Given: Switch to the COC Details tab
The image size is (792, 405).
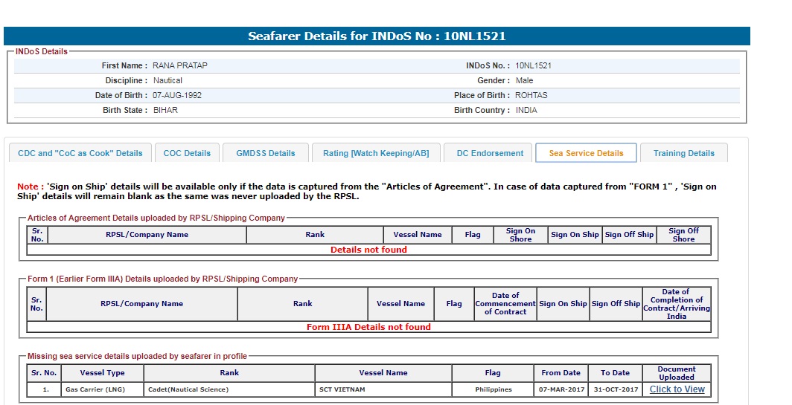Looking at the screenshot, I should [x=187, y=153].
